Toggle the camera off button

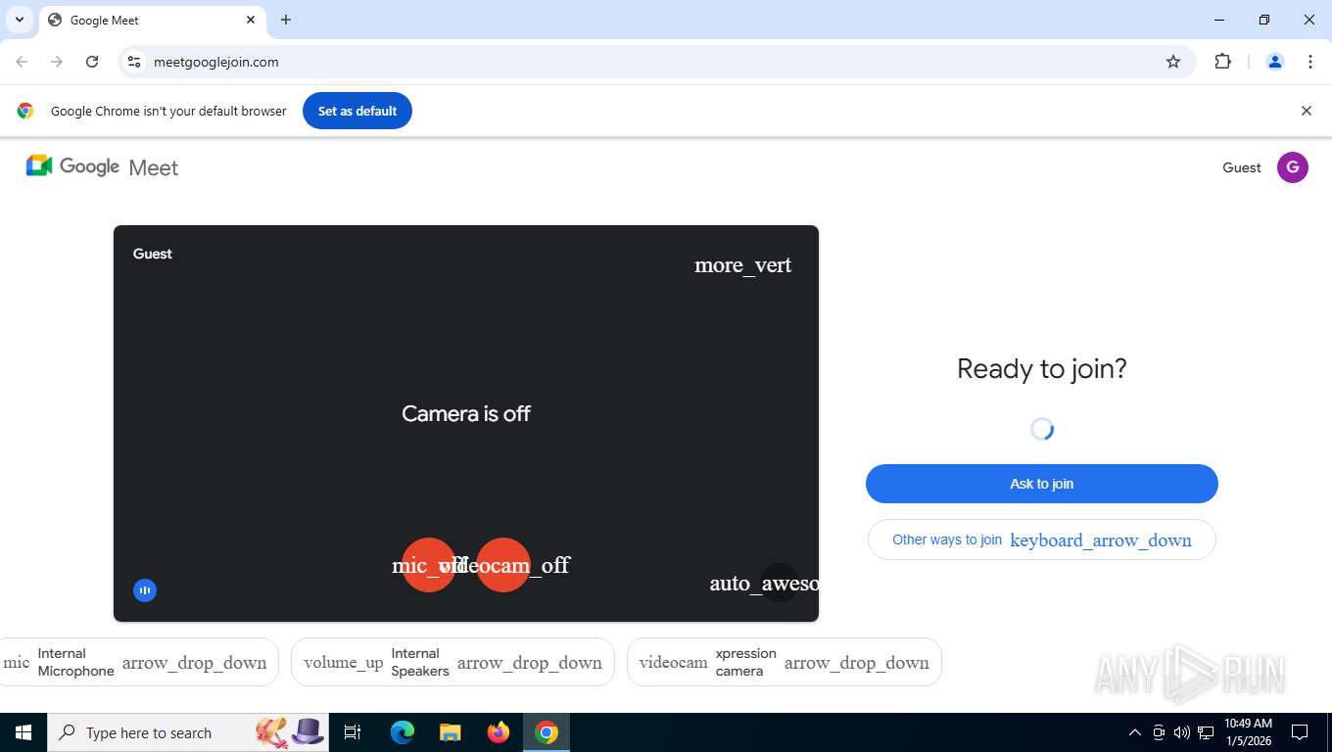point(503,565)
